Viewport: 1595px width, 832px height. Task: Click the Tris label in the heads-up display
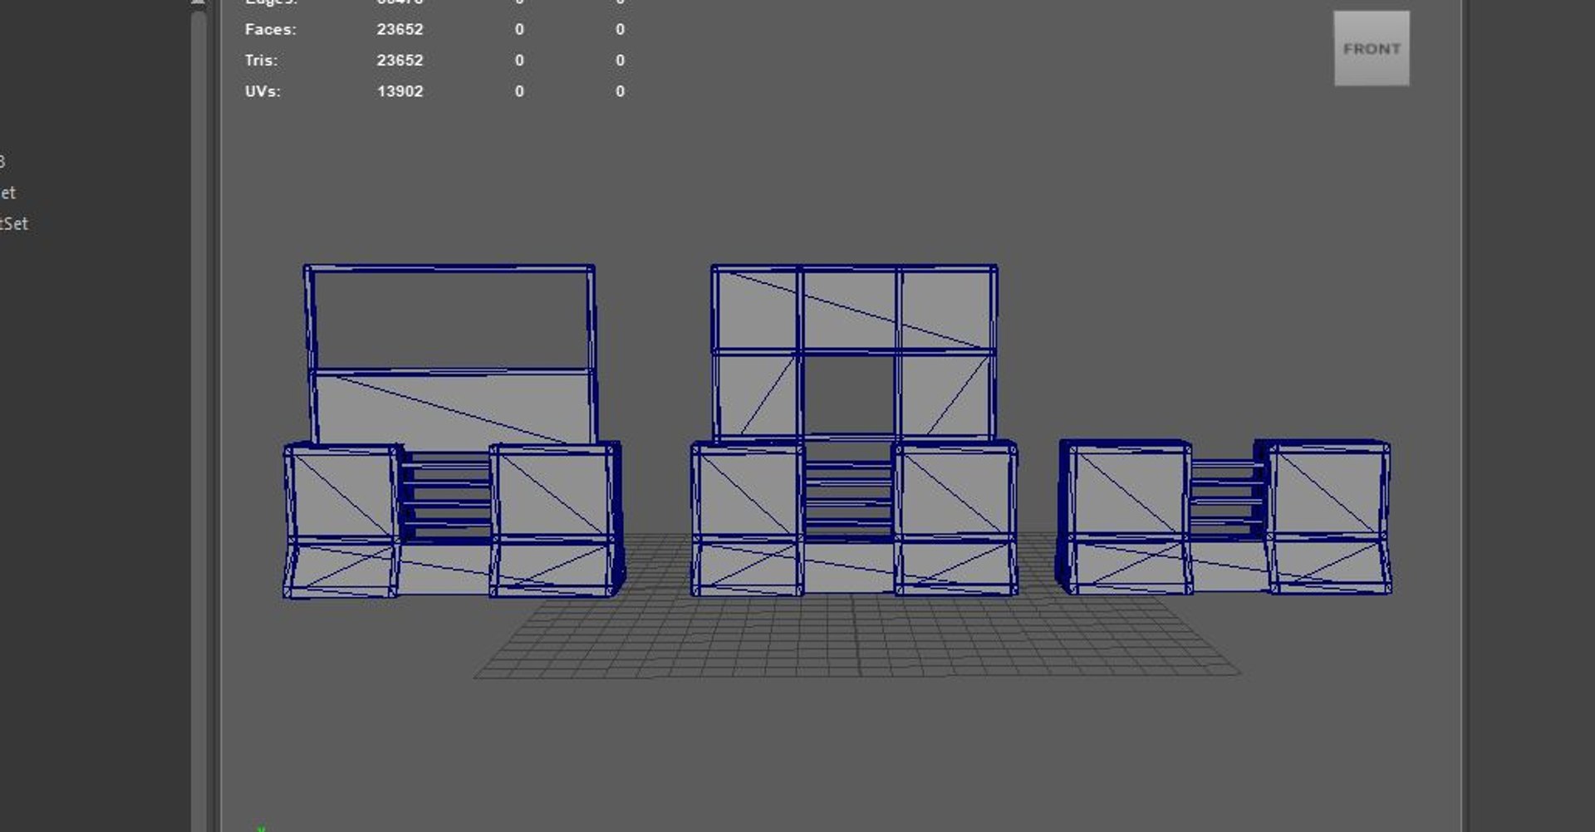click(x=261, y=61)
